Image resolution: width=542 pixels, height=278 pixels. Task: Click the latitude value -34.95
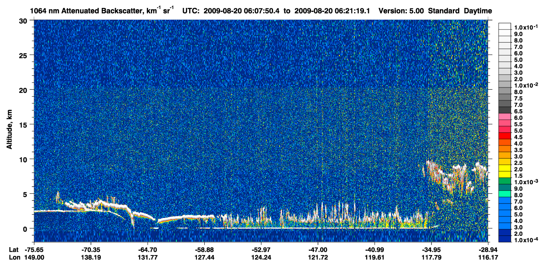(x=431, y=249)
